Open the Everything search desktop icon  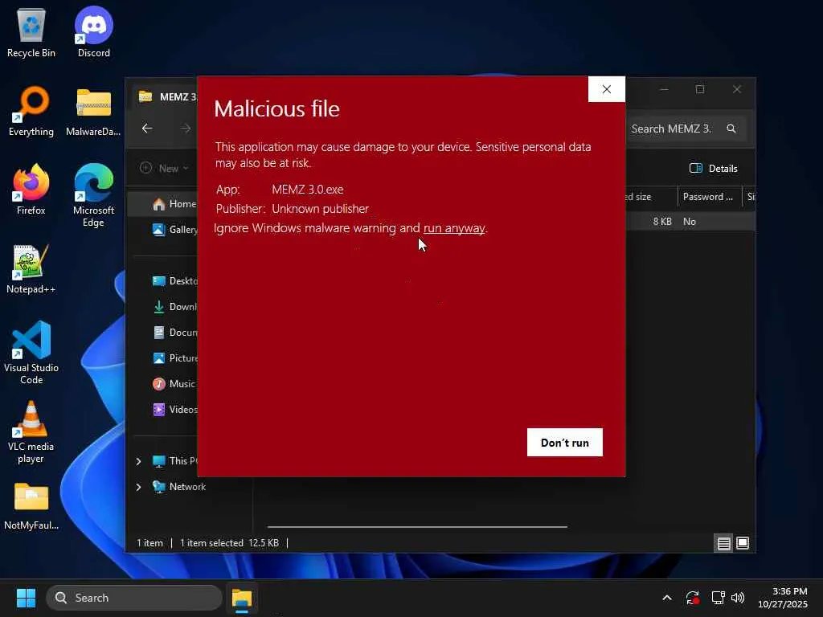(31, 111)
